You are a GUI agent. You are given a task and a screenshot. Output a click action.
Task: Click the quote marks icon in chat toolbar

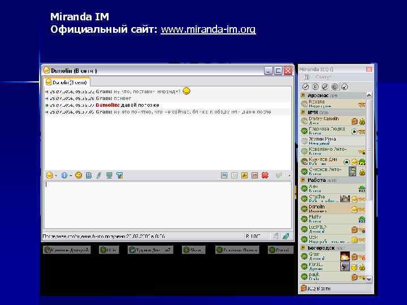point(254,176)
